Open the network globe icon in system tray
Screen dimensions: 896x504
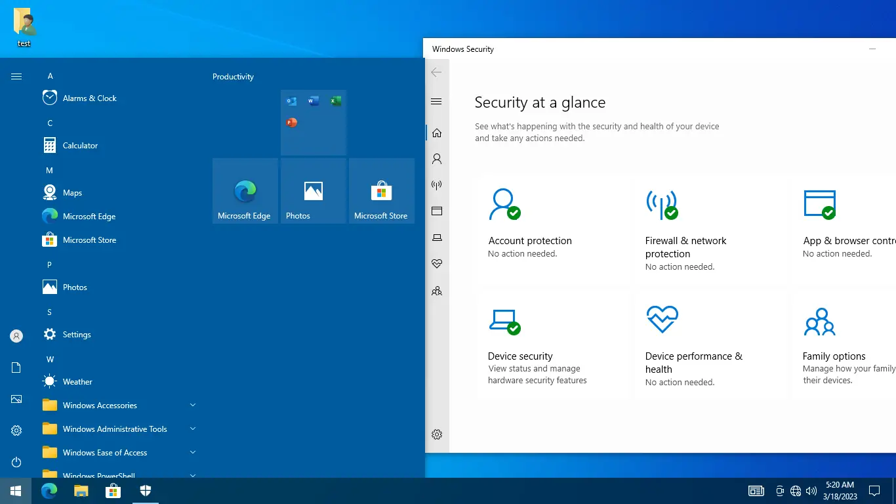(x=796, y=491)
